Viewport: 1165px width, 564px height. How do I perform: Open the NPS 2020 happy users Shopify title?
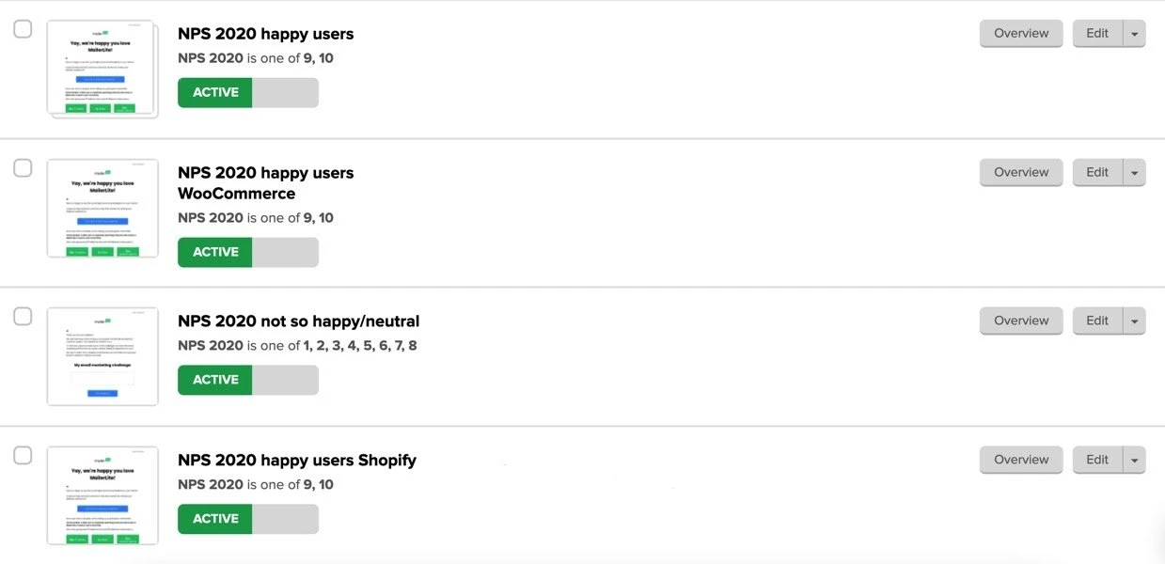click(296, 461)
